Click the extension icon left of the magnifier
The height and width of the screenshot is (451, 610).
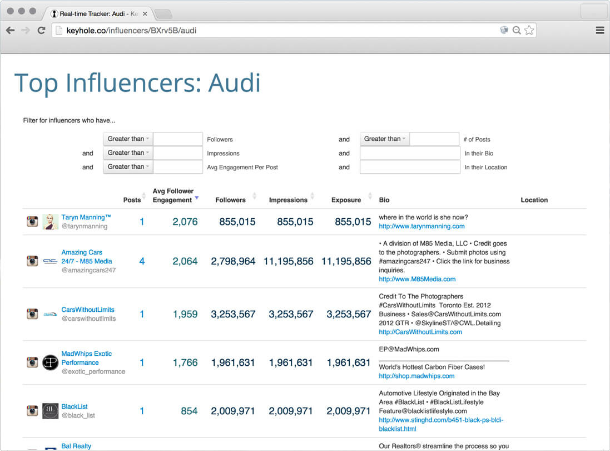[504, 31]
